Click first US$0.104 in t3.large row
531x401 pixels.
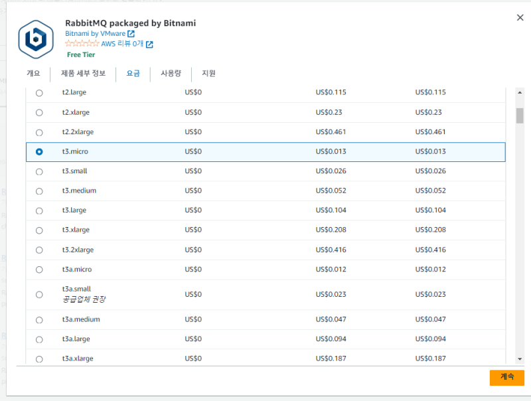331,210
